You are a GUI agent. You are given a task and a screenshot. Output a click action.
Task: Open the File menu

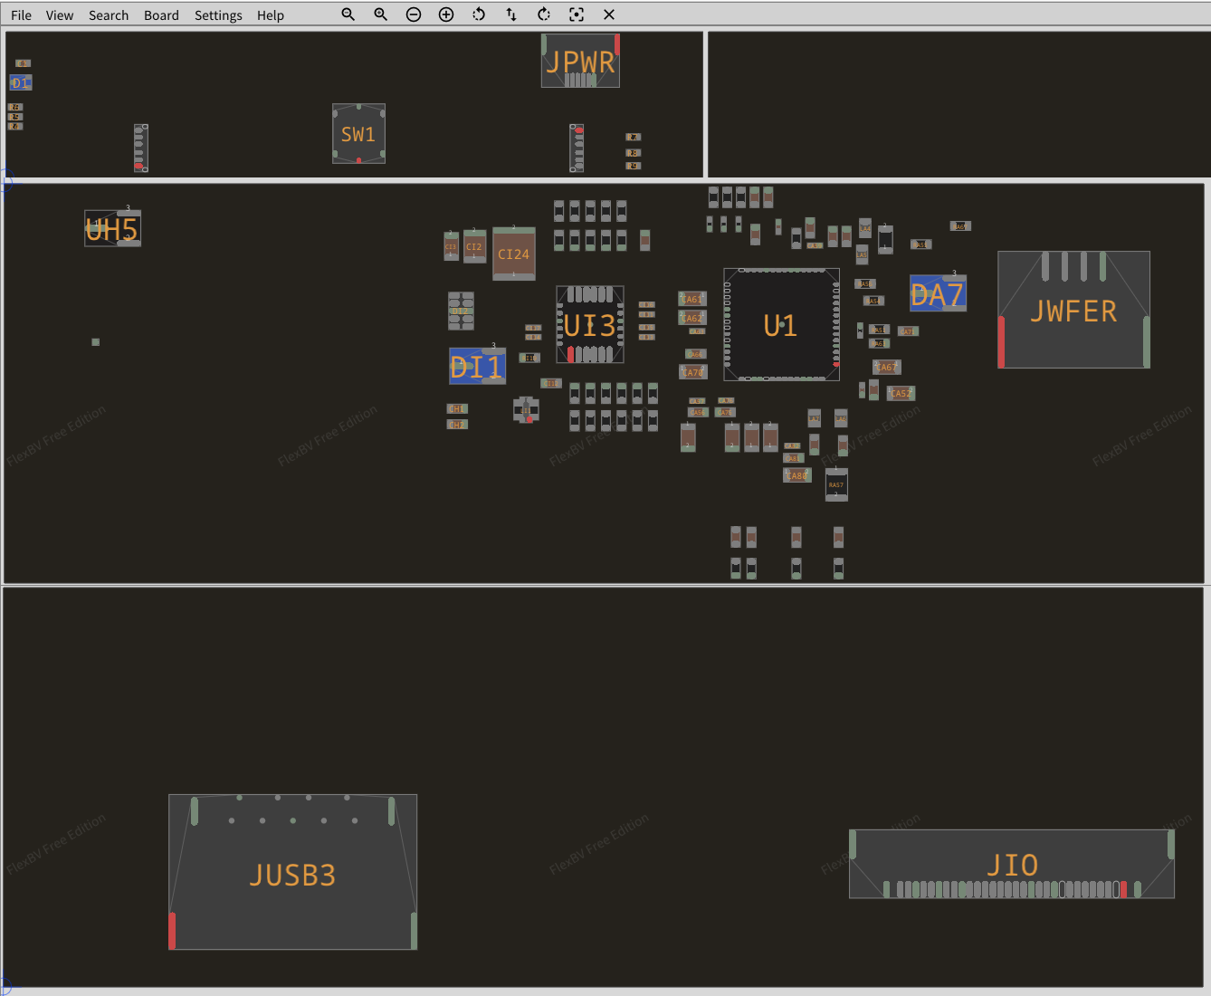coord(21,15)
